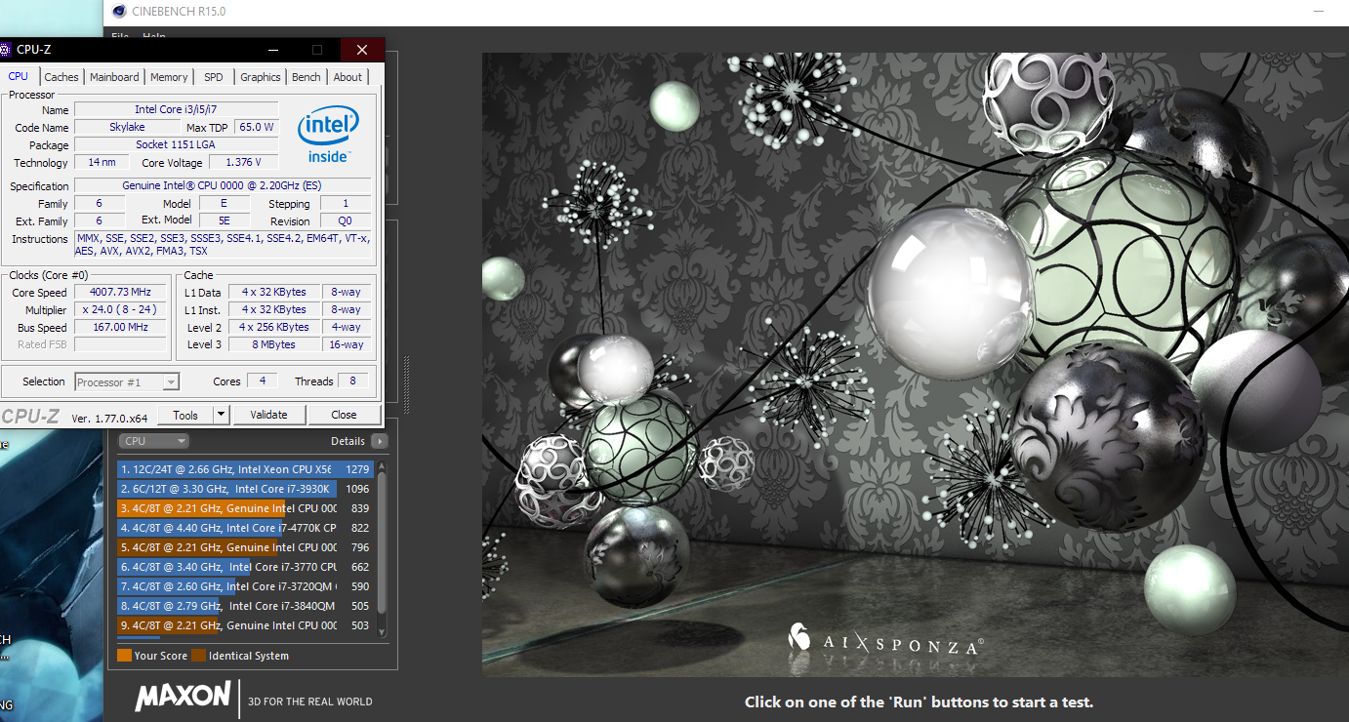
Task: Click the Level 3 value 8 MBytes
Action: (x=274, y=345)
